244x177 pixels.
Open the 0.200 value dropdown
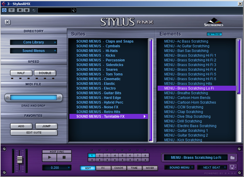click(x=57, y=168)
